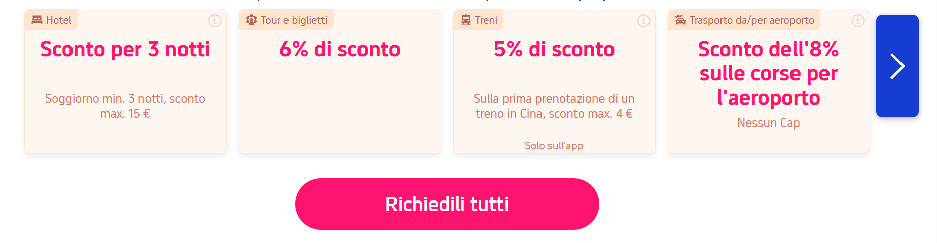Click the 6% di sconto heading
This screenshot has height=243, width=937.
click(340, 49)
